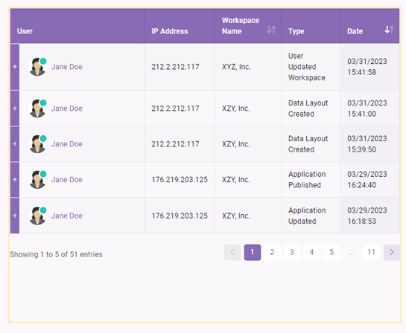Click Jane Doe avatar in Application Published row
Viewport: 406px width, 333px height.
pos(38,180)
